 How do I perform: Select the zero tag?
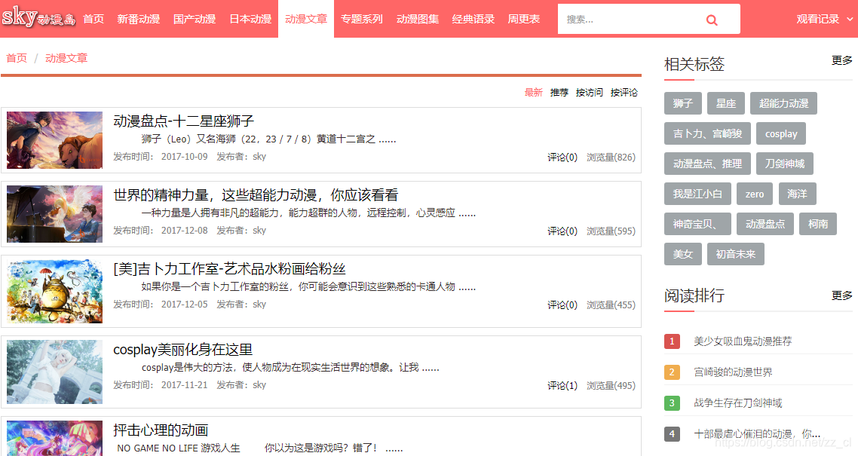pyautogui.click(x=755, y=194)
